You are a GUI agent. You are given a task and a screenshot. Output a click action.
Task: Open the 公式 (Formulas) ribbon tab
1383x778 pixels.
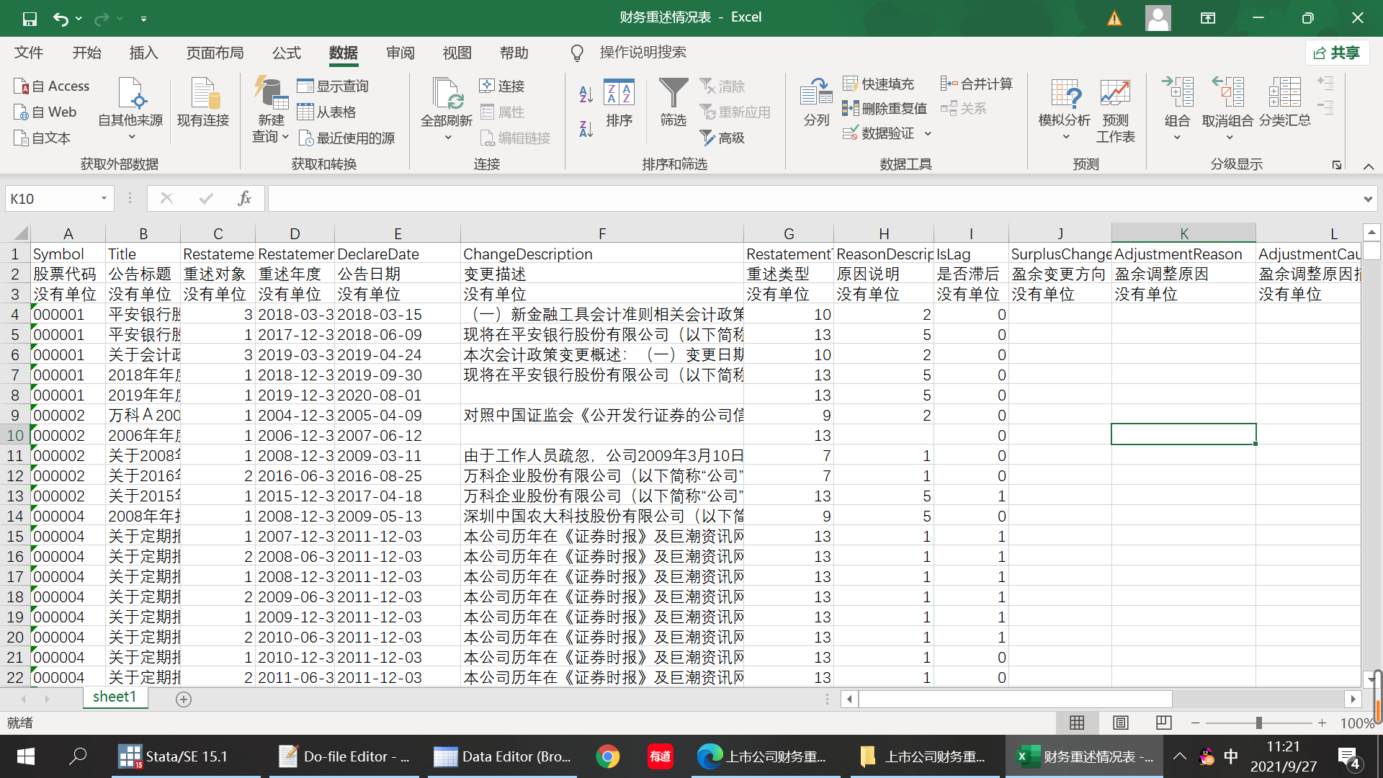coord(286,53)
